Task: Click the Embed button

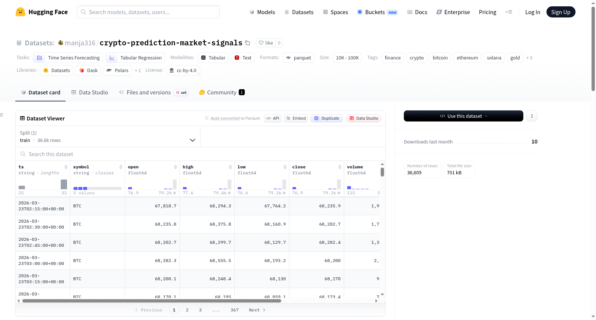Action: click(296, 118)
